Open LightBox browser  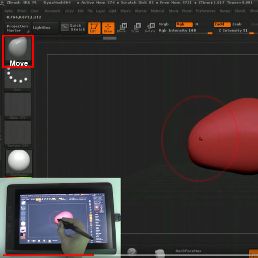45,28
